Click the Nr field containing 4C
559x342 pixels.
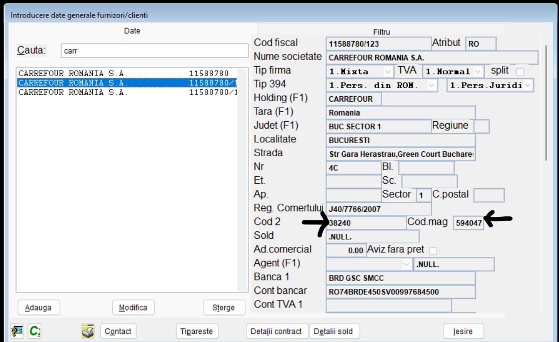[353, 168]
